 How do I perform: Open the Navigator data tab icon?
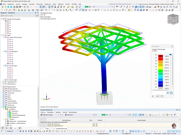click(2, 128)
